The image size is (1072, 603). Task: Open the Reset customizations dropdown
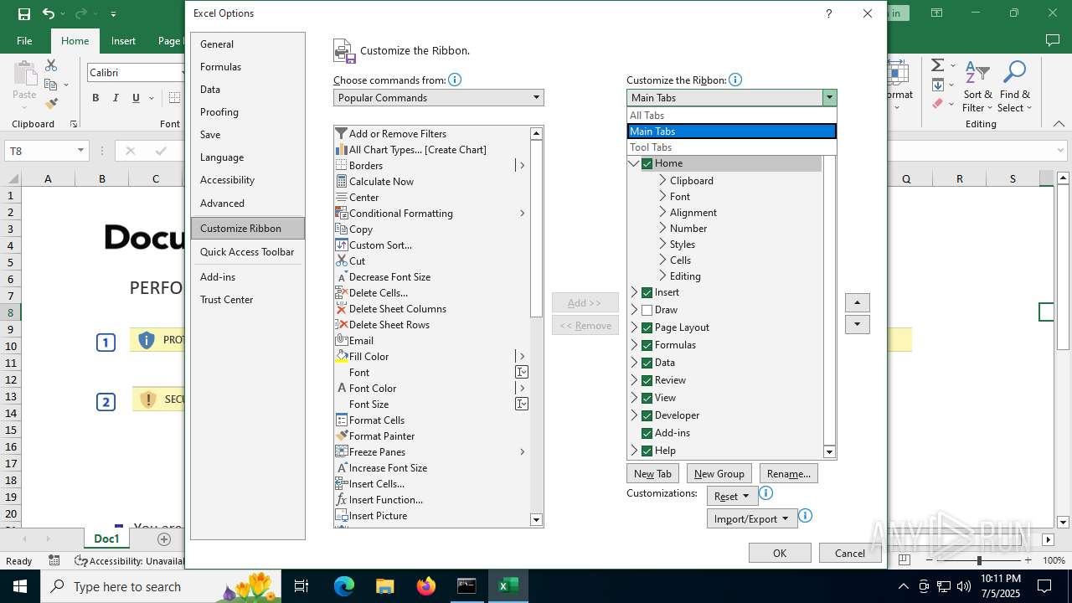pos(732,496)
